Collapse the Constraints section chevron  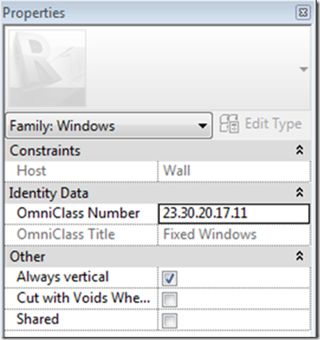(299, 150)
